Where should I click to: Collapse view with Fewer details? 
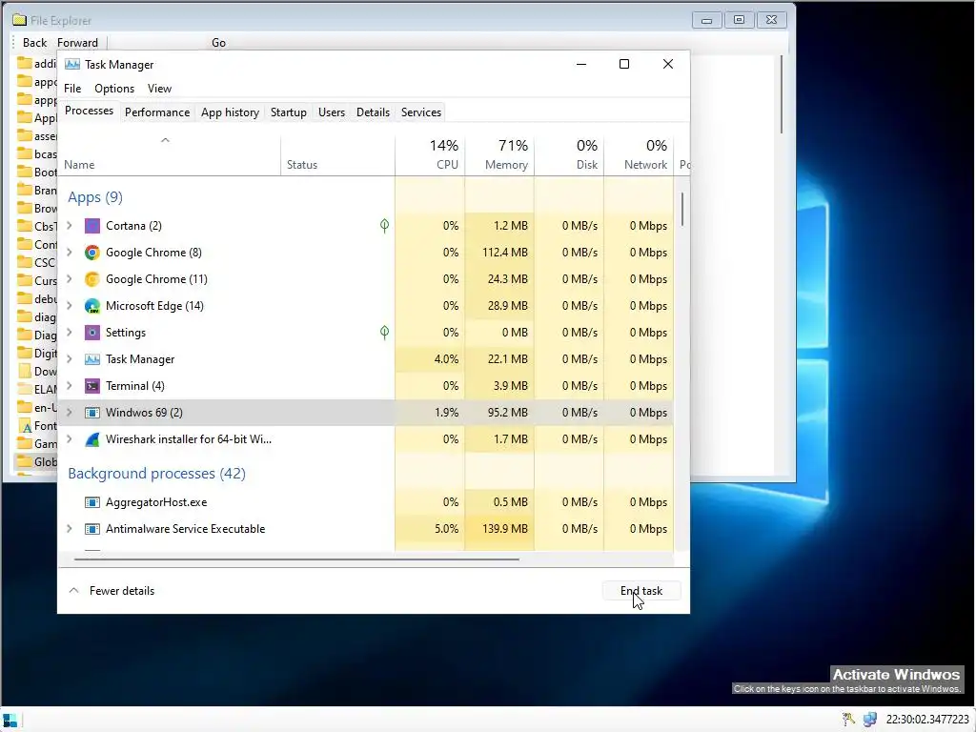click(112, 591)
